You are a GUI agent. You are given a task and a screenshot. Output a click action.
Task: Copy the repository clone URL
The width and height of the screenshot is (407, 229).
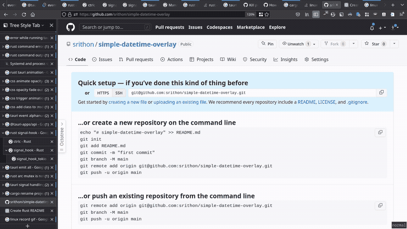[x=381, y=92]
